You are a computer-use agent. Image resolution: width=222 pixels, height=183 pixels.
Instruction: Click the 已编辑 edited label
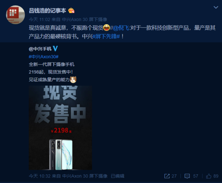117,176
